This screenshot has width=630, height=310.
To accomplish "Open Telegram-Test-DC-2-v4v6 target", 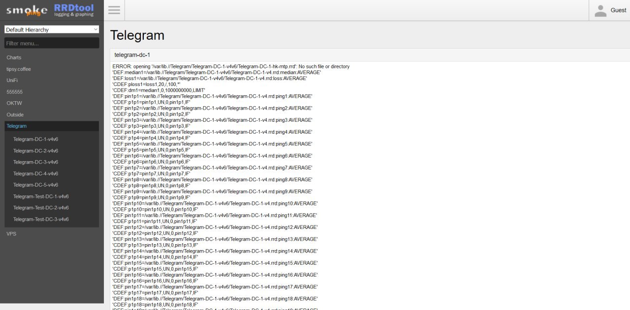I will click(x=41, y=208).
